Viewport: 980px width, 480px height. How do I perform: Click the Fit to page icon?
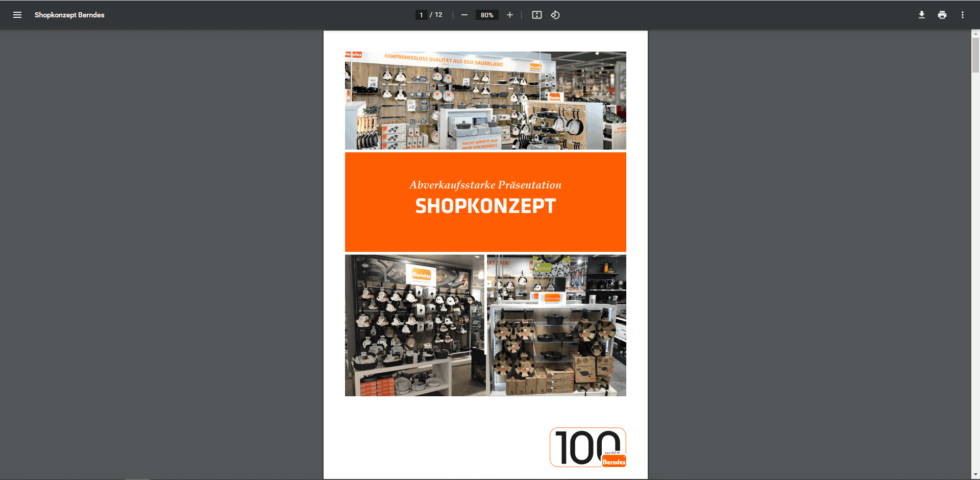coord(537,15)
